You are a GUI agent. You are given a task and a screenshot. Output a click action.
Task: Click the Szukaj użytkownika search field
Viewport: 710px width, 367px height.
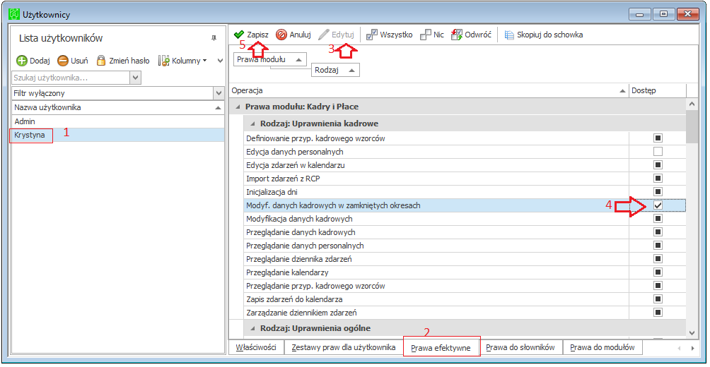pyautogui.click(x=71, y=78)
